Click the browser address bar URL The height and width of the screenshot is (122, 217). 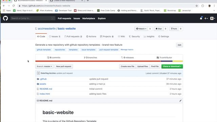[46, 6]
